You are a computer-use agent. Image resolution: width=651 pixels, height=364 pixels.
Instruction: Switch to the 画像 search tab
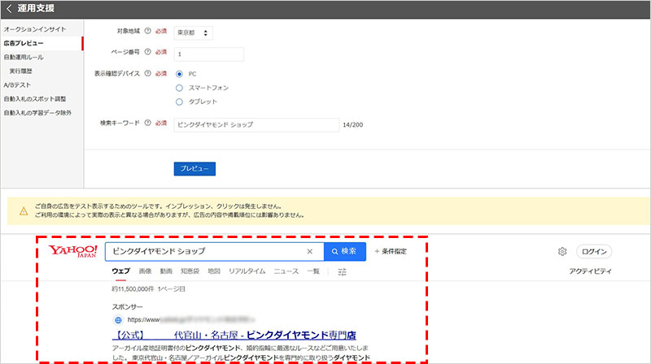(x=145, y=271)
